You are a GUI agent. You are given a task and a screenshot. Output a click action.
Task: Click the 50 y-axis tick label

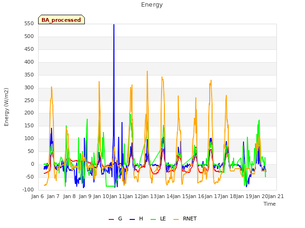(x=31, y=151)
